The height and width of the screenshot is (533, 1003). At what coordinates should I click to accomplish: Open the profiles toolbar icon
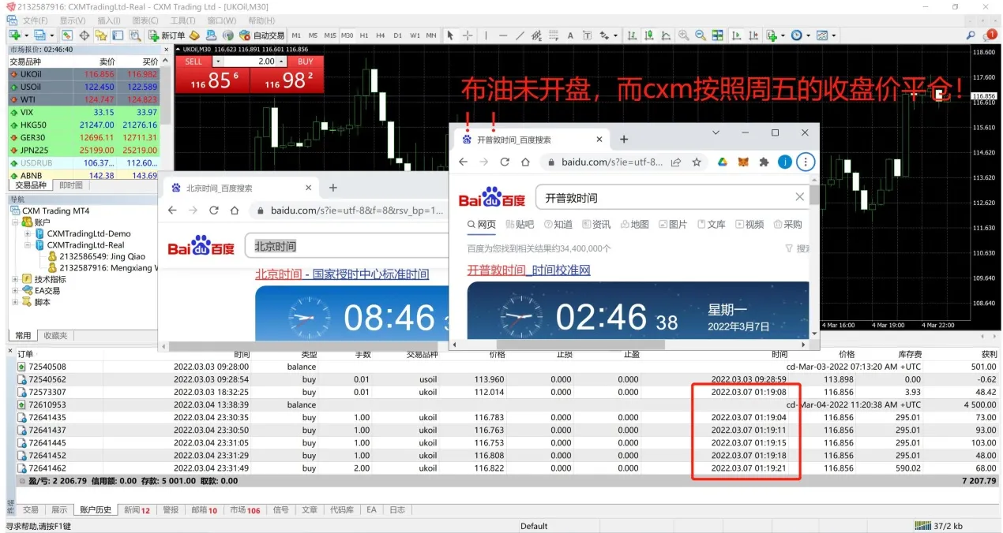click(39, 35)
